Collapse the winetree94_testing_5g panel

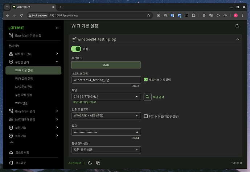[x=238, y=39]
